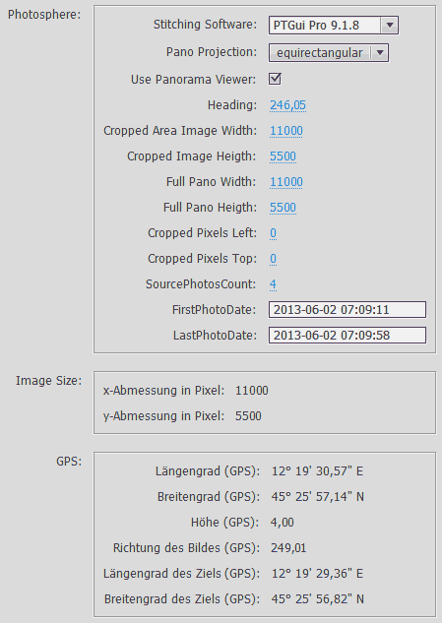
Task: Toggle the Use Panorama Viewer checkbox
Action: pos(275,79)
